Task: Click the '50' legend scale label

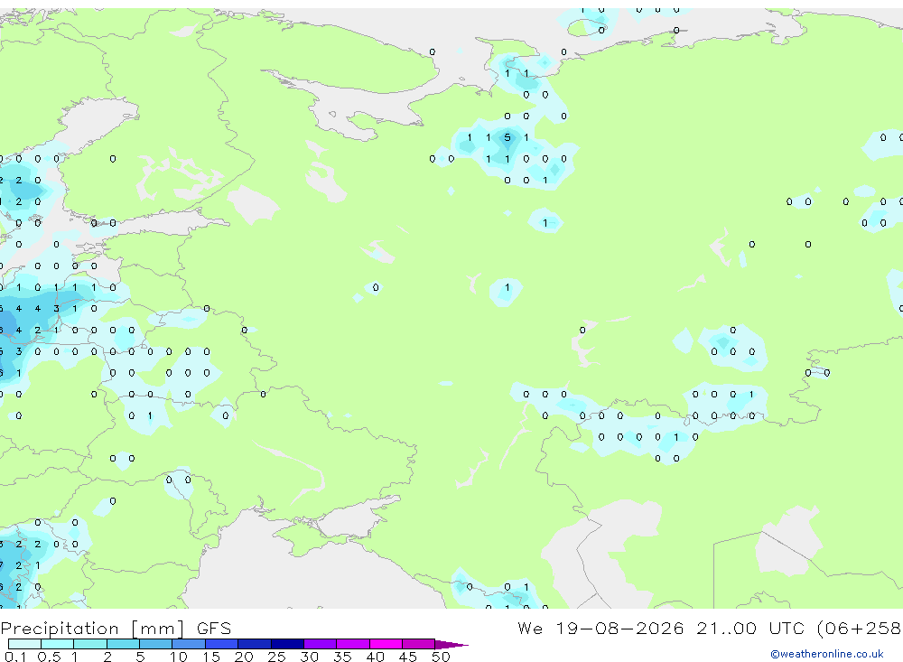Action: click(x=441, y=657)
